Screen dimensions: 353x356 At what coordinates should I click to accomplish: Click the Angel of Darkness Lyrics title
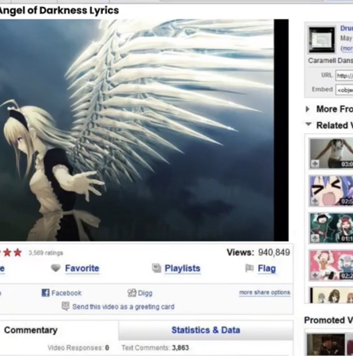coord(59,11)
